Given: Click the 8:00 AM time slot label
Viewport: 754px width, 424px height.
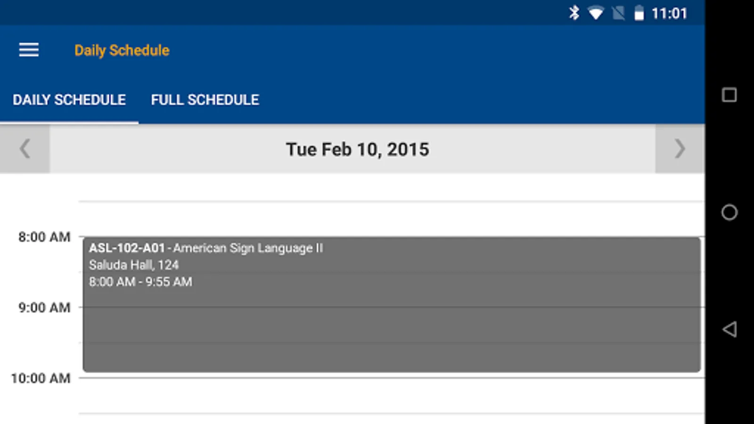Looking at the screenshot, I should pyautogui.click(x=44, y=237).
